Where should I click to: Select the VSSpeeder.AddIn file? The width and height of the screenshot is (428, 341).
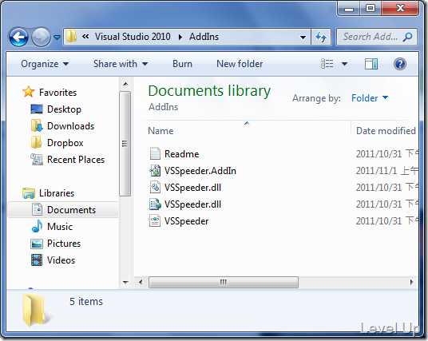point(200,171)
